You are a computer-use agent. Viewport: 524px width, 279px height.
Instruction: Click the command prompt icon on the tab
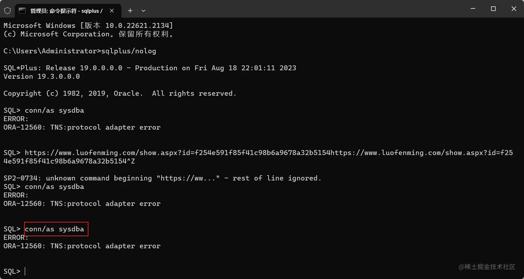point(22,11)
